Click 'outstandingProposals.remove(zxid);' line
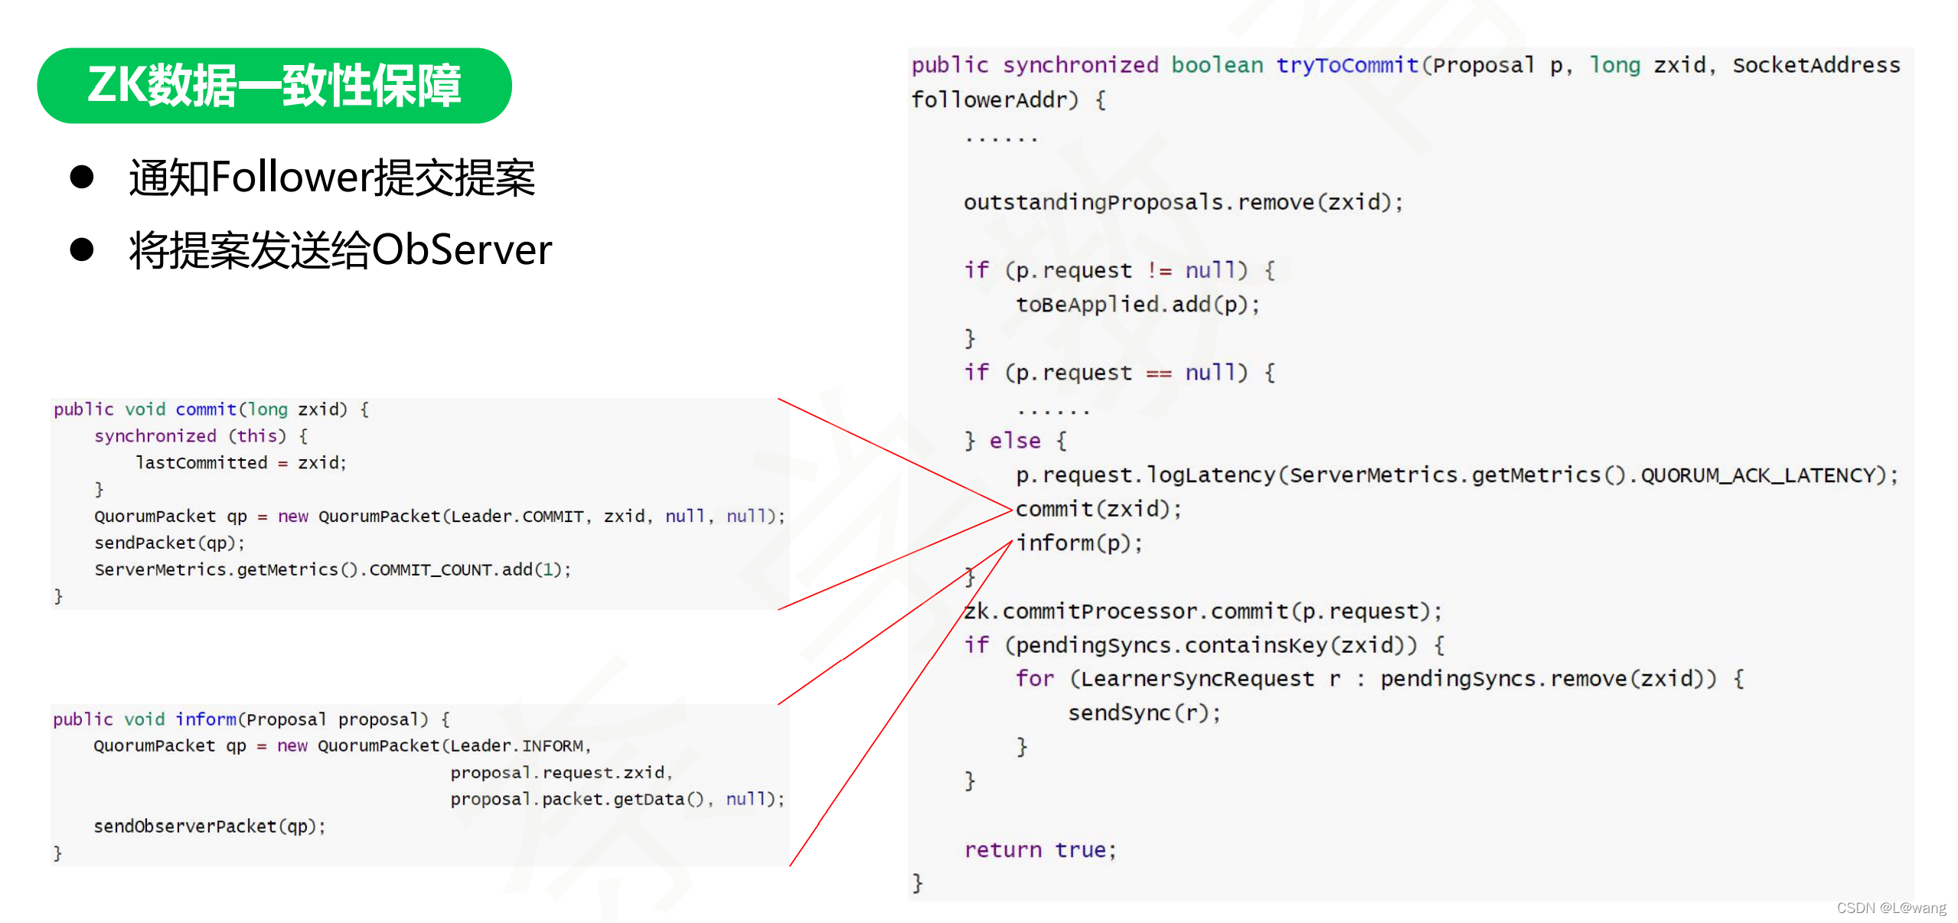This screenshot has width=1958, height=923. point(1183,202)
